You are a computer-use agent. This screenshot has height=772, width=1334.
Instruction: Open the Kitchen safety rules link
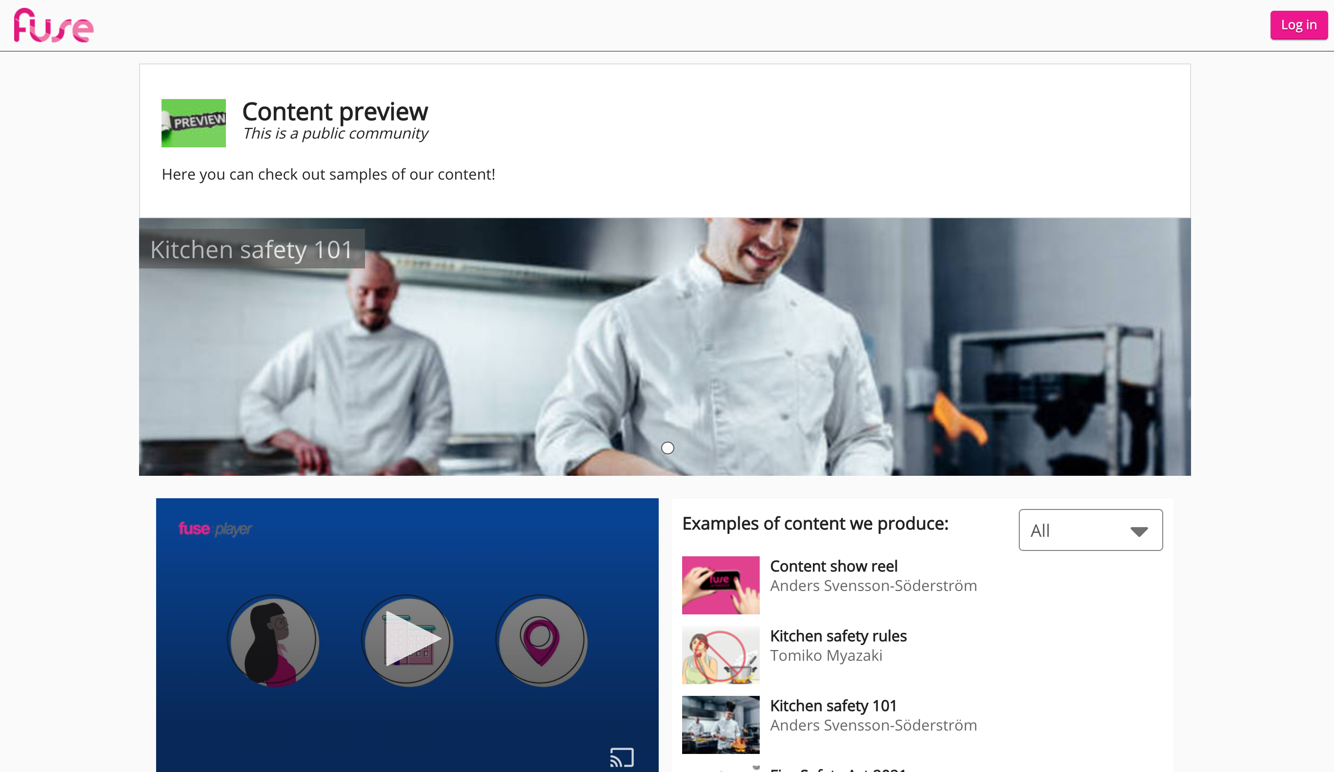tap(838, 636)
